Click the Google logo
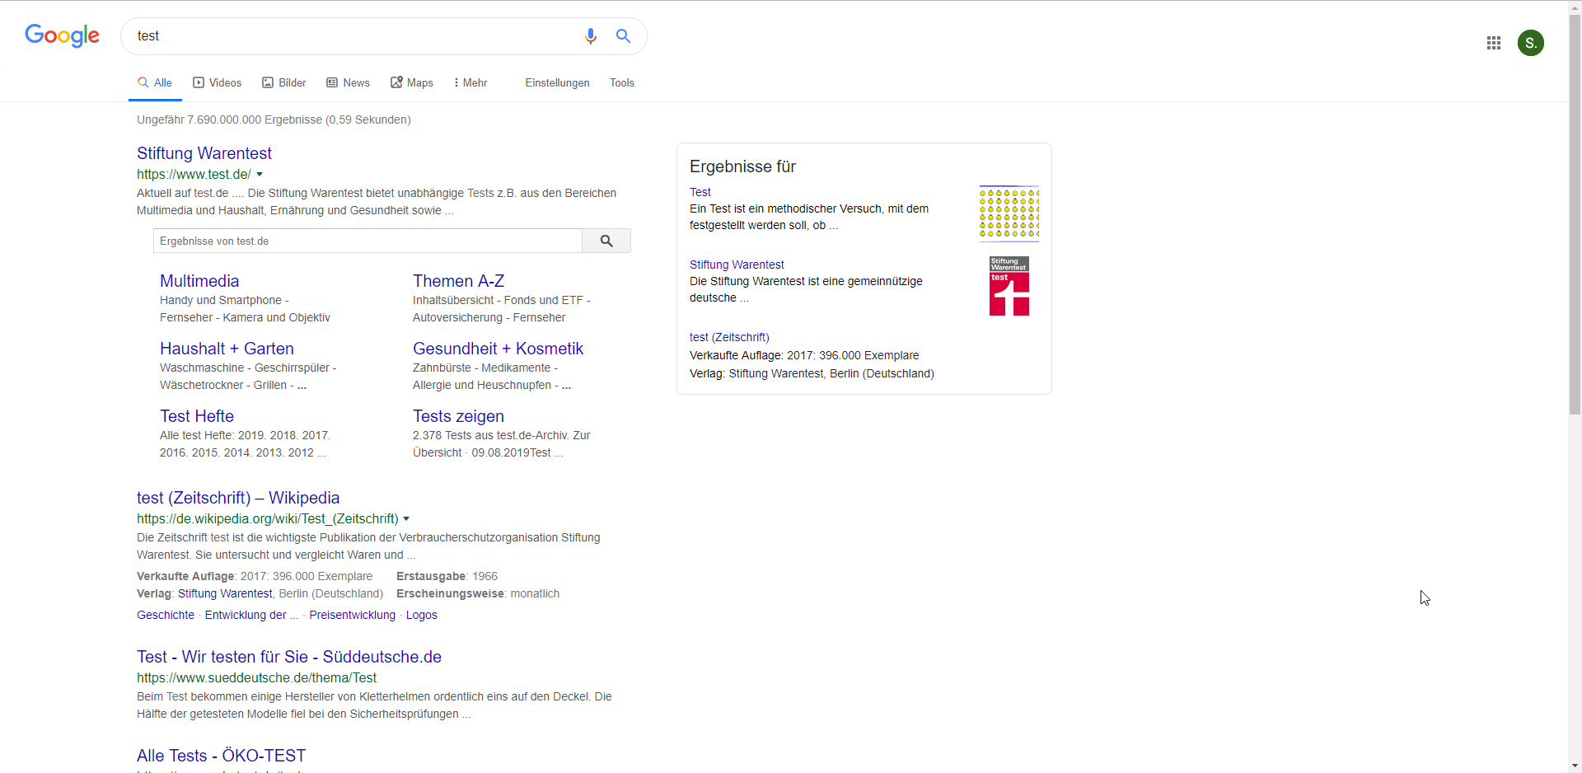Image resolution: width=1582 pixels, height=773 pixels. (62, 35)
